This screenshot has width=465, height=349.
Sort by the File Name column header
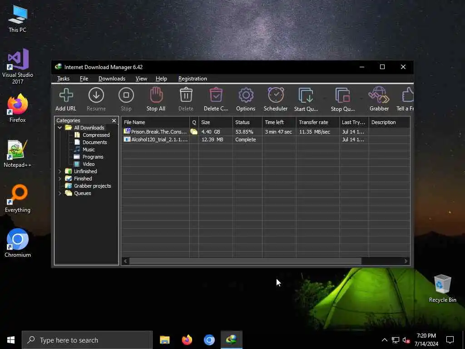click(155, 122)
